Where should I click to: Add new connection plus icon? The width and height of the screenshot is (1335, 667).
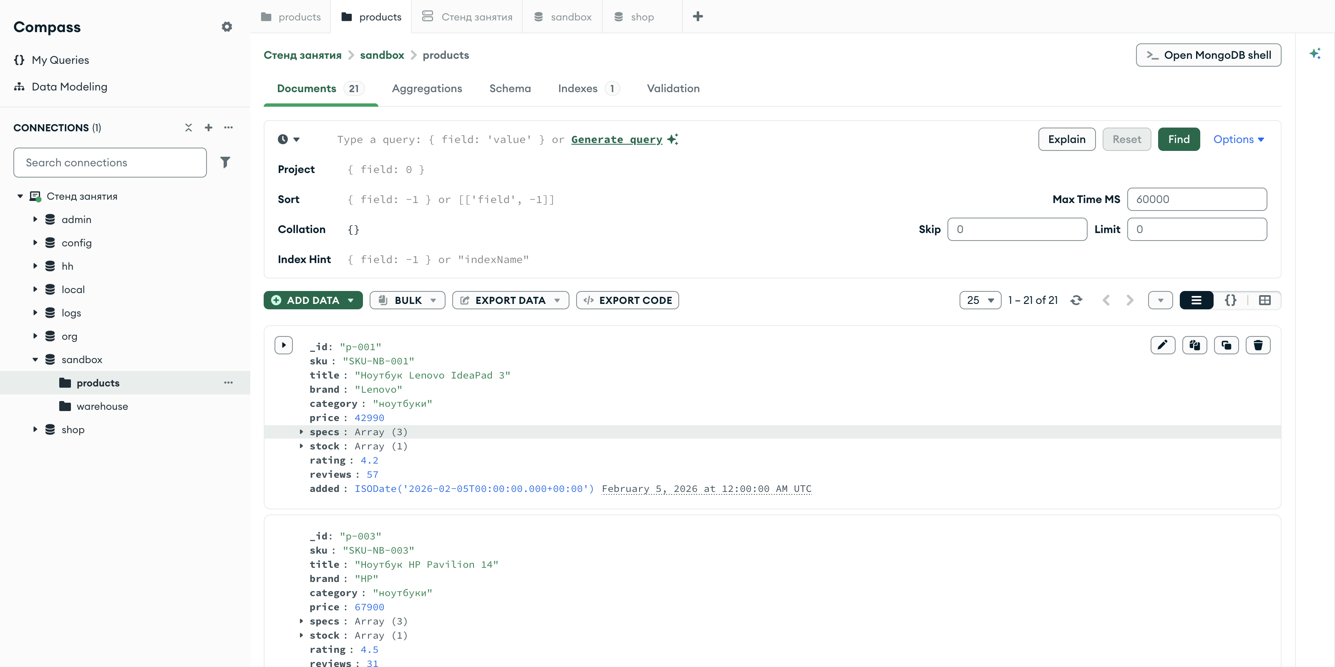pyautogui.click(x=208, y=128)
